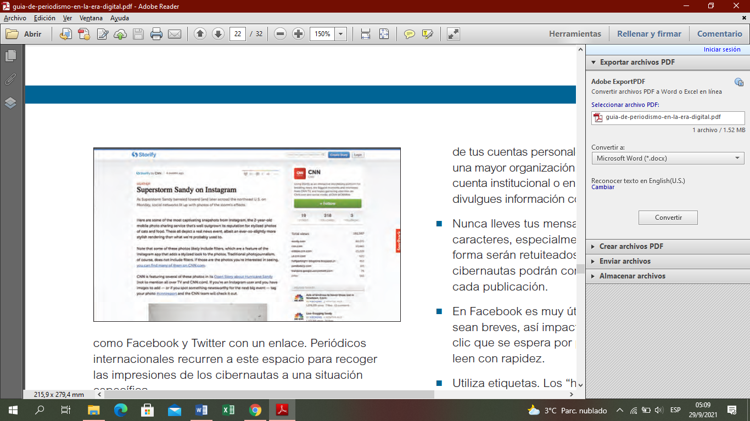
Task: Go to next page arrow
Action: coord(218,34)
